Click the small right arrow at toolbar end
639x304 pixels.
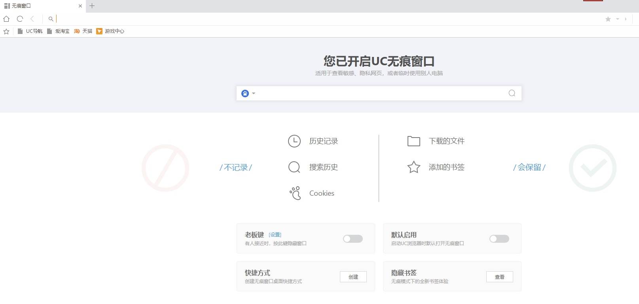pos(626,19)
